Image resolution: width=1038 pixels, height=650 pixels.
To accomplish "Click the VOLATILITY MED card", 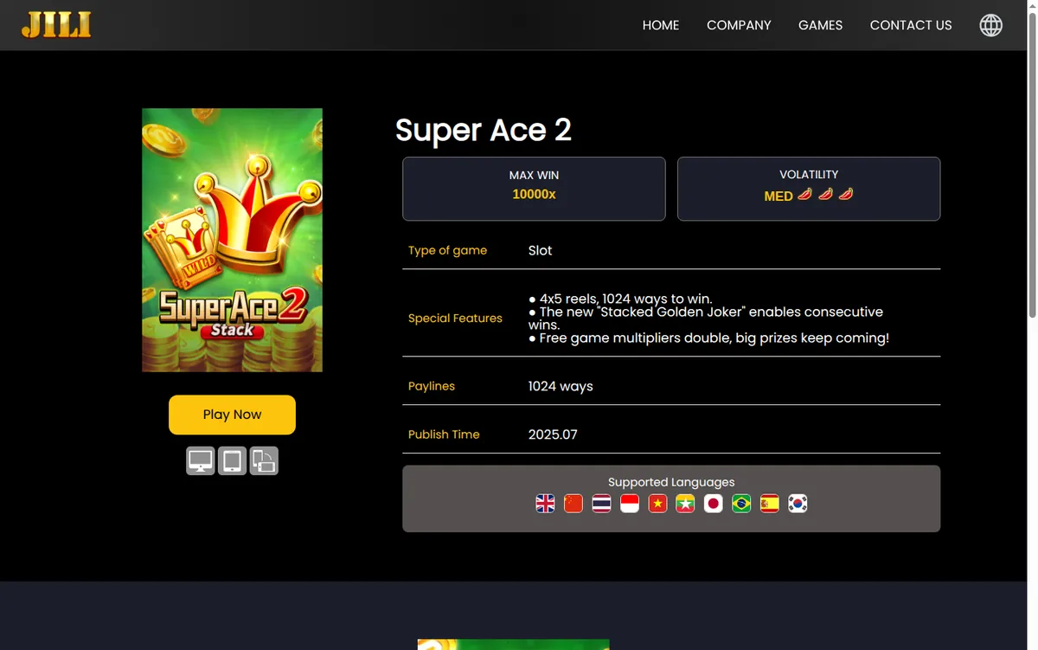I will tap(809, 189).
